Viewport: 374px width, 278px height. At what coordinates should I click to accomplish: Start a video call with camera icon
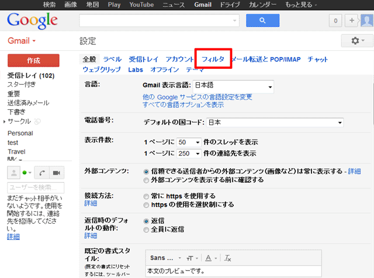[x=57, y=173]
